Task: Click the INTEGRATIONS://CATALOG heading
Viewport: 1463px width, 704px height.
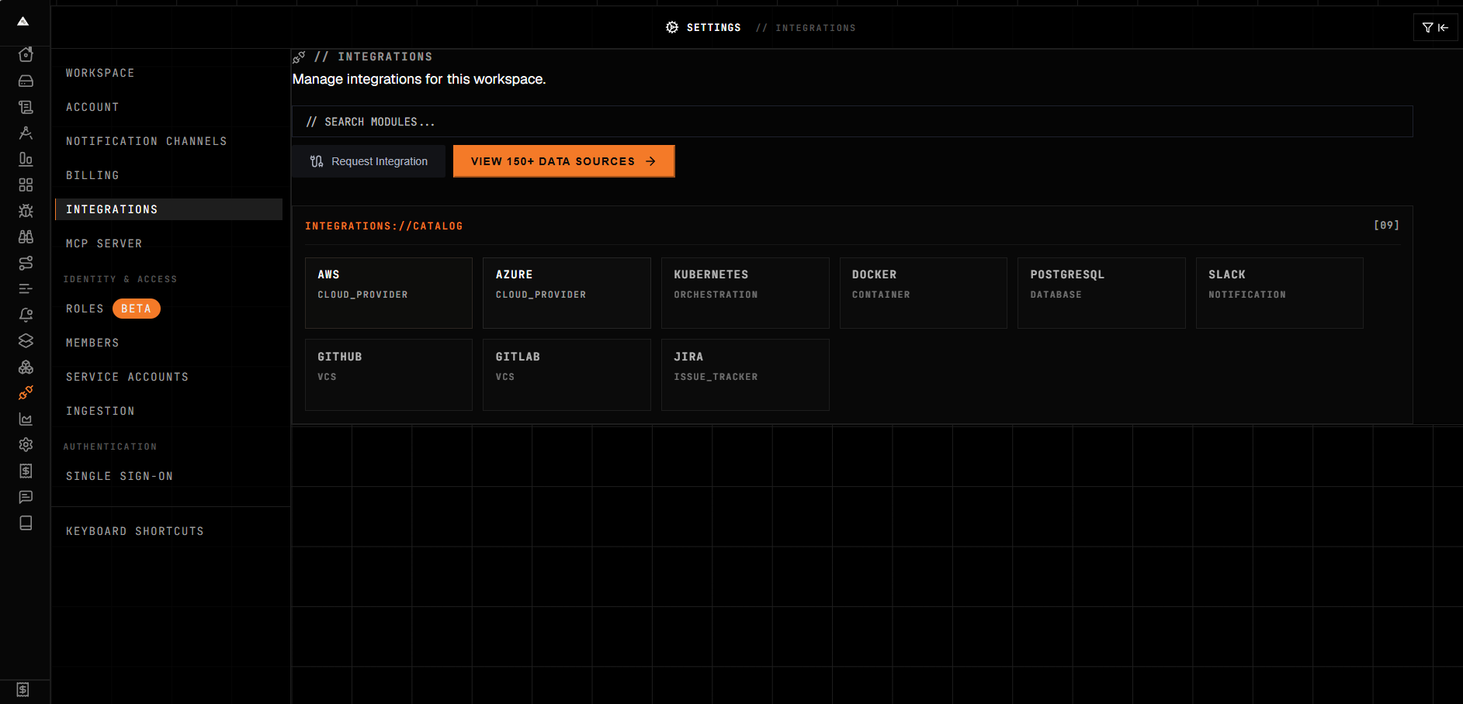Action: point(383,226)
